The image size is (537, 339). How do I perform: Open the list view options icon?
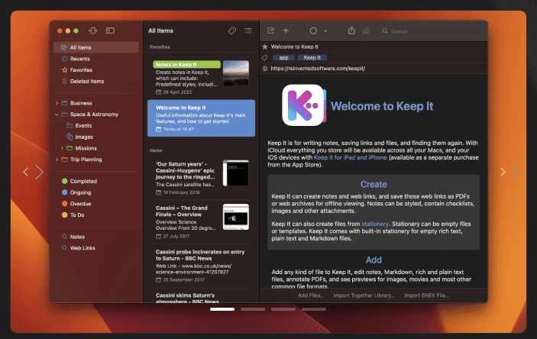(x=248, y=31)
